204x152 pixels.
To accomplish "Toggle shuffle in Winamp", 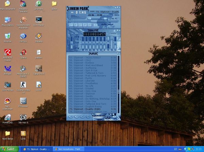I will (x=104, y=24).
